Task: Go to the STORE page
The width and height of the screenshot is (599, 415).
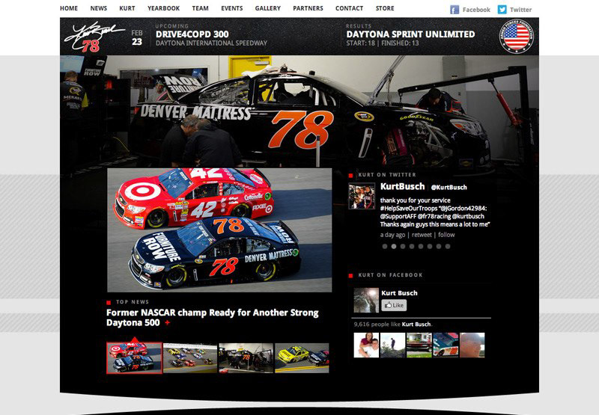Action: (385, 8)
